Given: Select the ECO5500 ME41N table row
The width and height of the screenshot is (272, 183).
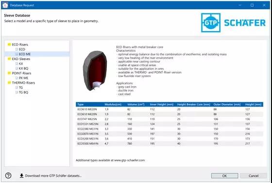Looking at the screenshot, I should click(x=170, y=144).
